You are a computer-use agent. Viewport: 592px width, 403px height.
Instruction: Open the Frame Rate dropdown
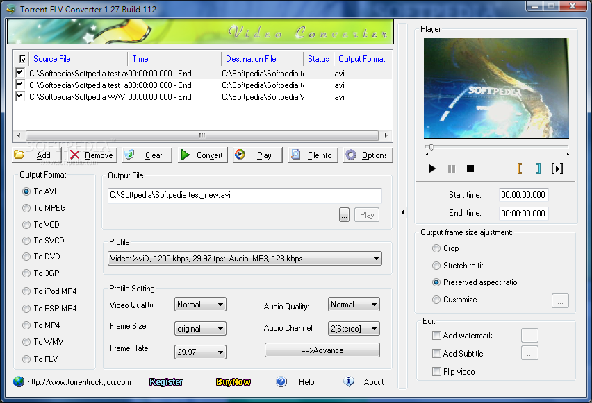point(200,352)
